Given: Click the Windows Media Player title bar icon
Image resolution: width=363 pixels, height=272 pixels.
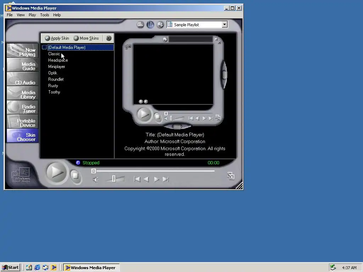Looking at the screenshot, I should tap(9, 8).
